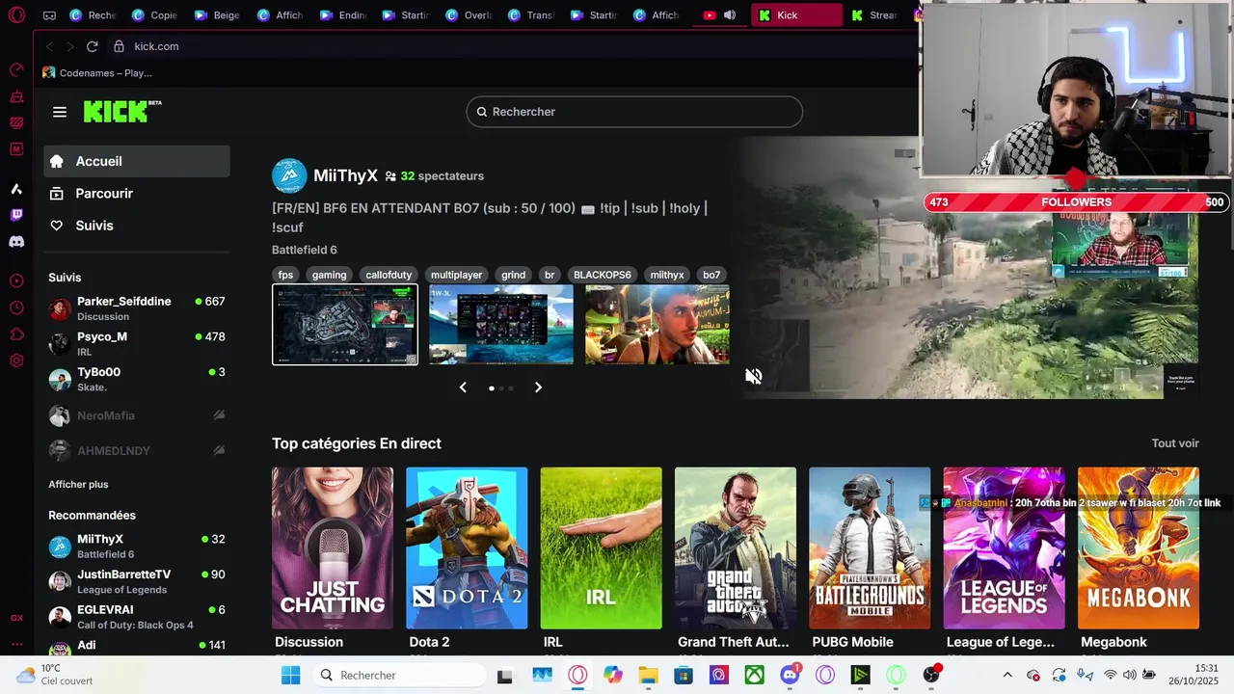Switch to the Beige browser tab
1234x694 pixels.
[217, 15]
